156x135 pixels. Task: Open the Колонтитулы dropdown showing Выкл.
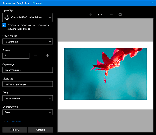click(x=28, y=112)
